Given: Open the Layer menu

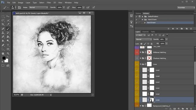Looking at the screenshot, I should pyautogui.click(x=28, y=2).
